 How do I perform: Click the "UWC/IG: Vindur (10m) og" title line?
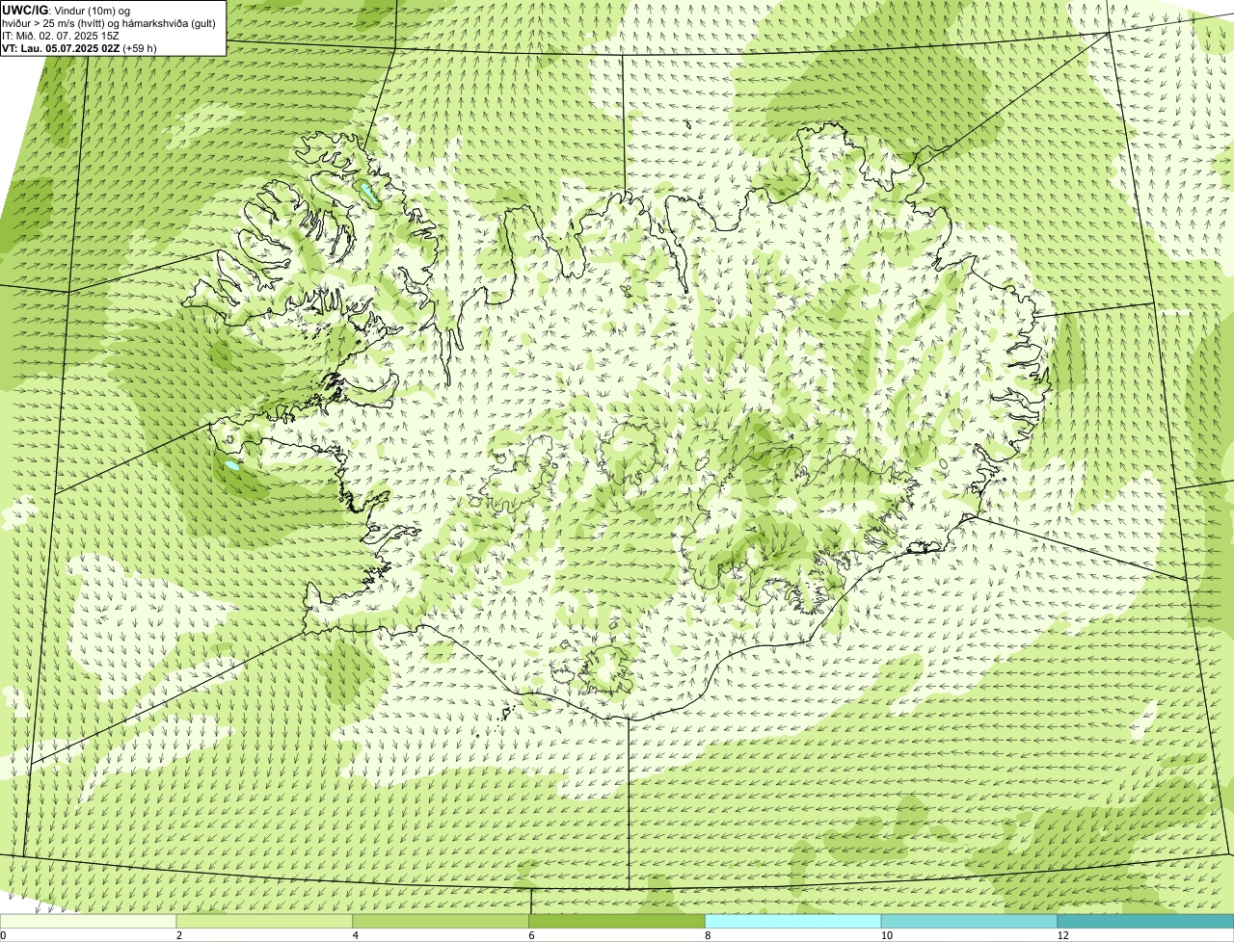tap(67, 10)
